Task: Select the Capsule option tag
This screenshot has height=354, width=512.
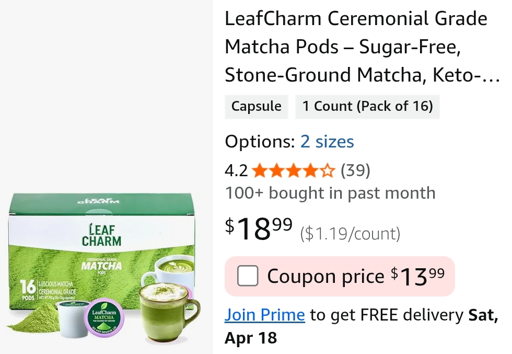Action: coord(256,107)
